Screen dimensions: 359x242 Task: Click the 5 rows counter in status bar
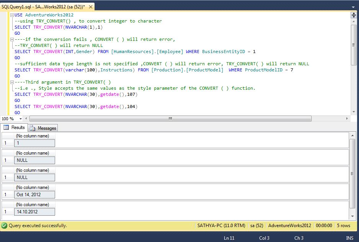pyautogui.click(x=343, y=226)
